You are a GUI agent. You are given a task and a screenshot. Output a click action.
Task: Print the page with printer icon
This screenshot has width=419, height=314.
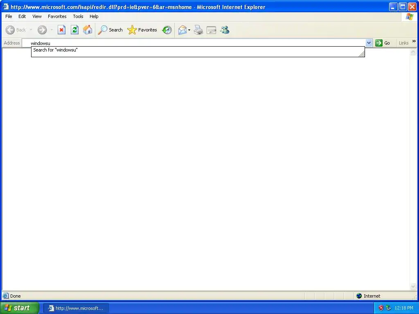point(198,30)
